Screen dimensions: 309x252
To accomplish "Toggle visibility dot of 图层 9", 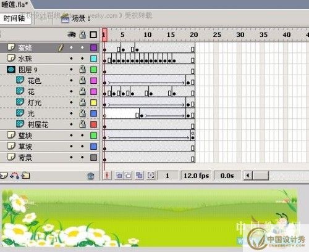I will [x=71, y=70].
